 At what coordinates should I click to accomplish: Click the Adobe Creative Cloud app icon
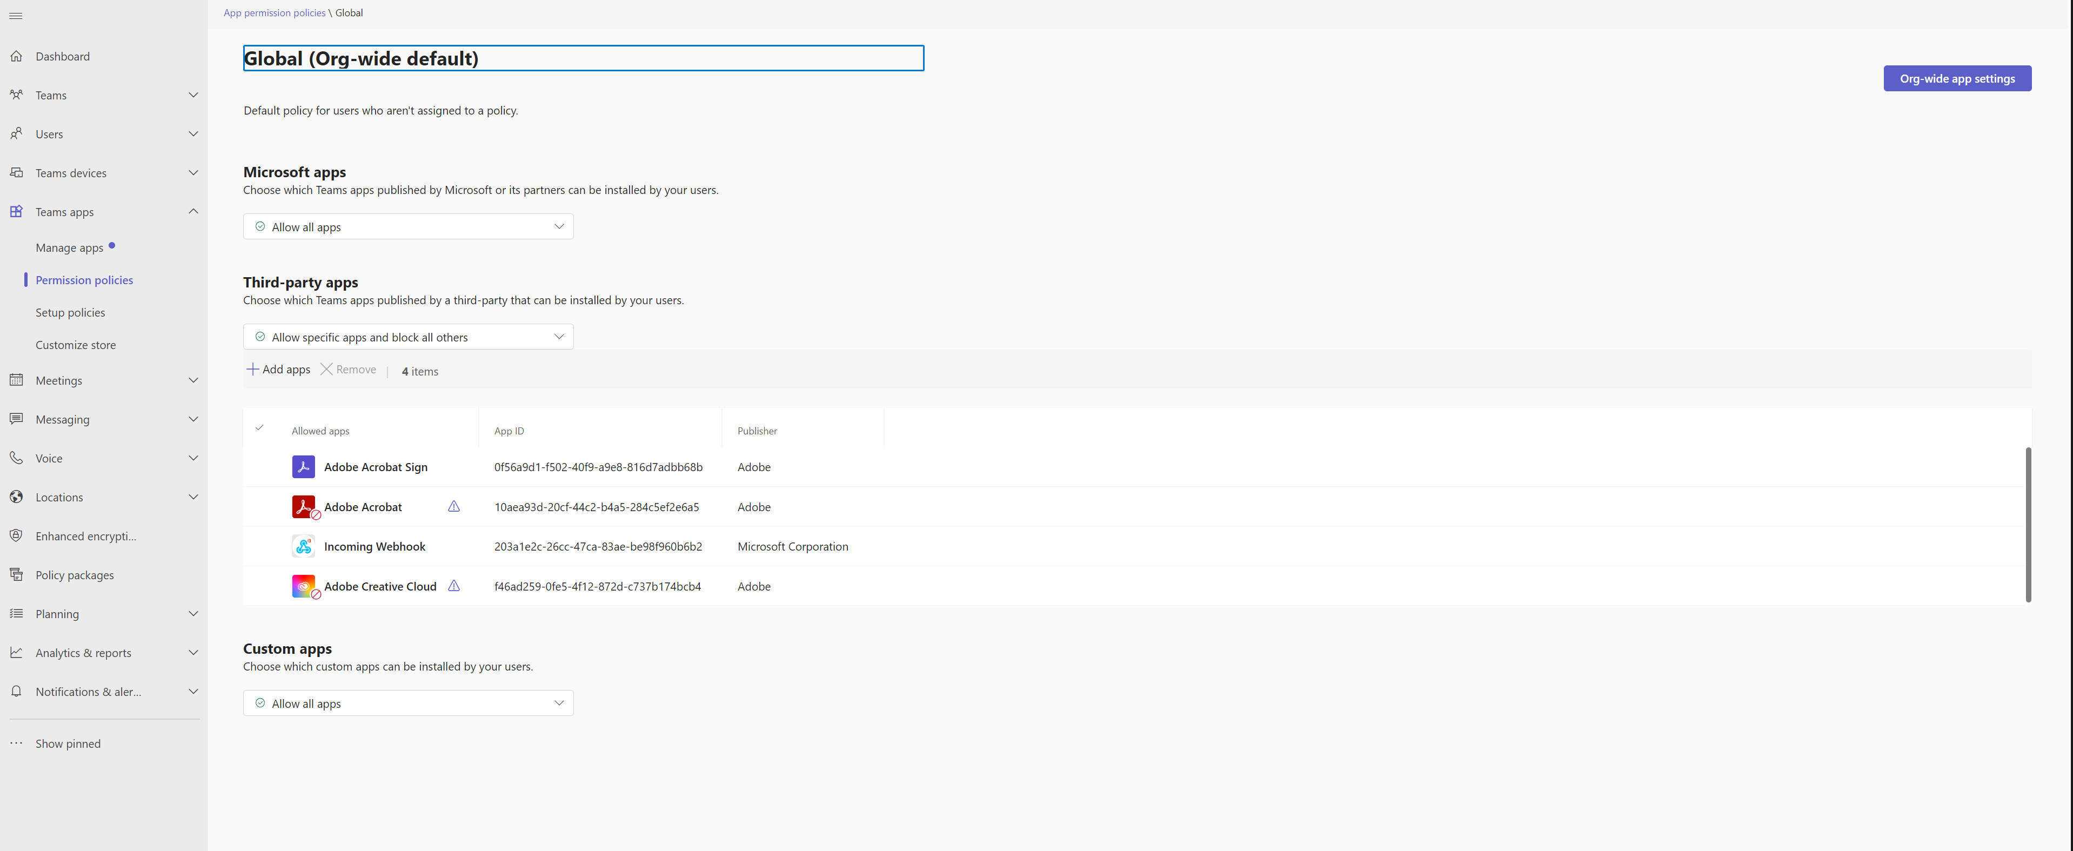[x=303, y=586]
